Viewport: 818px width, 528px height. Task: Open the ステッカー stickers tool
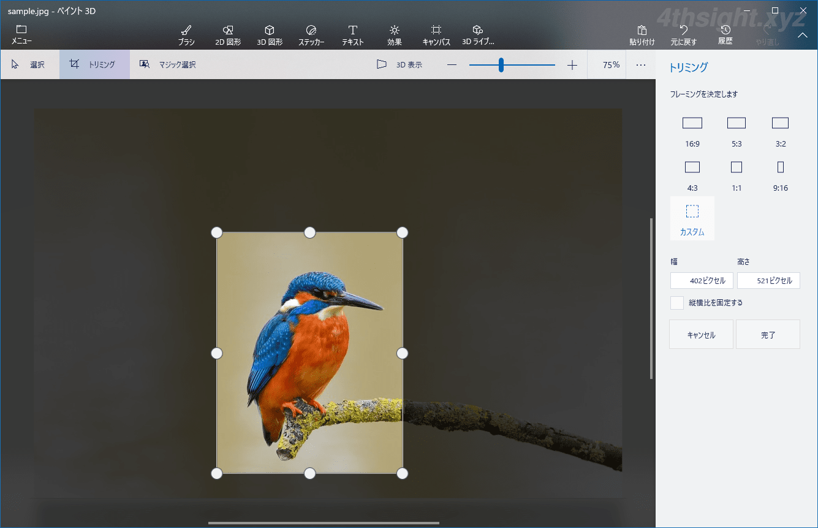pyautogui.click(x=311, y=35)
